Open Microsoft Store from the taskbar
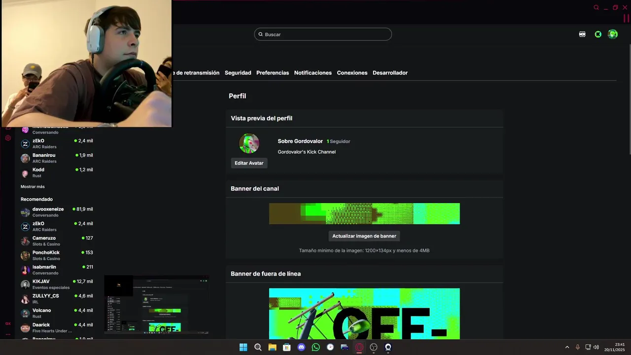The width and height of the screenshot is (631, 355). tap(287, 347)
